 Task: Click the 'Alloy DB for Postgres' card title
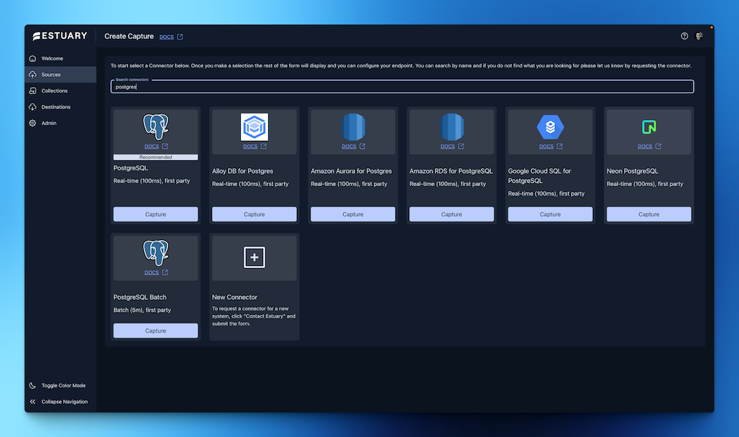point(243,171)
